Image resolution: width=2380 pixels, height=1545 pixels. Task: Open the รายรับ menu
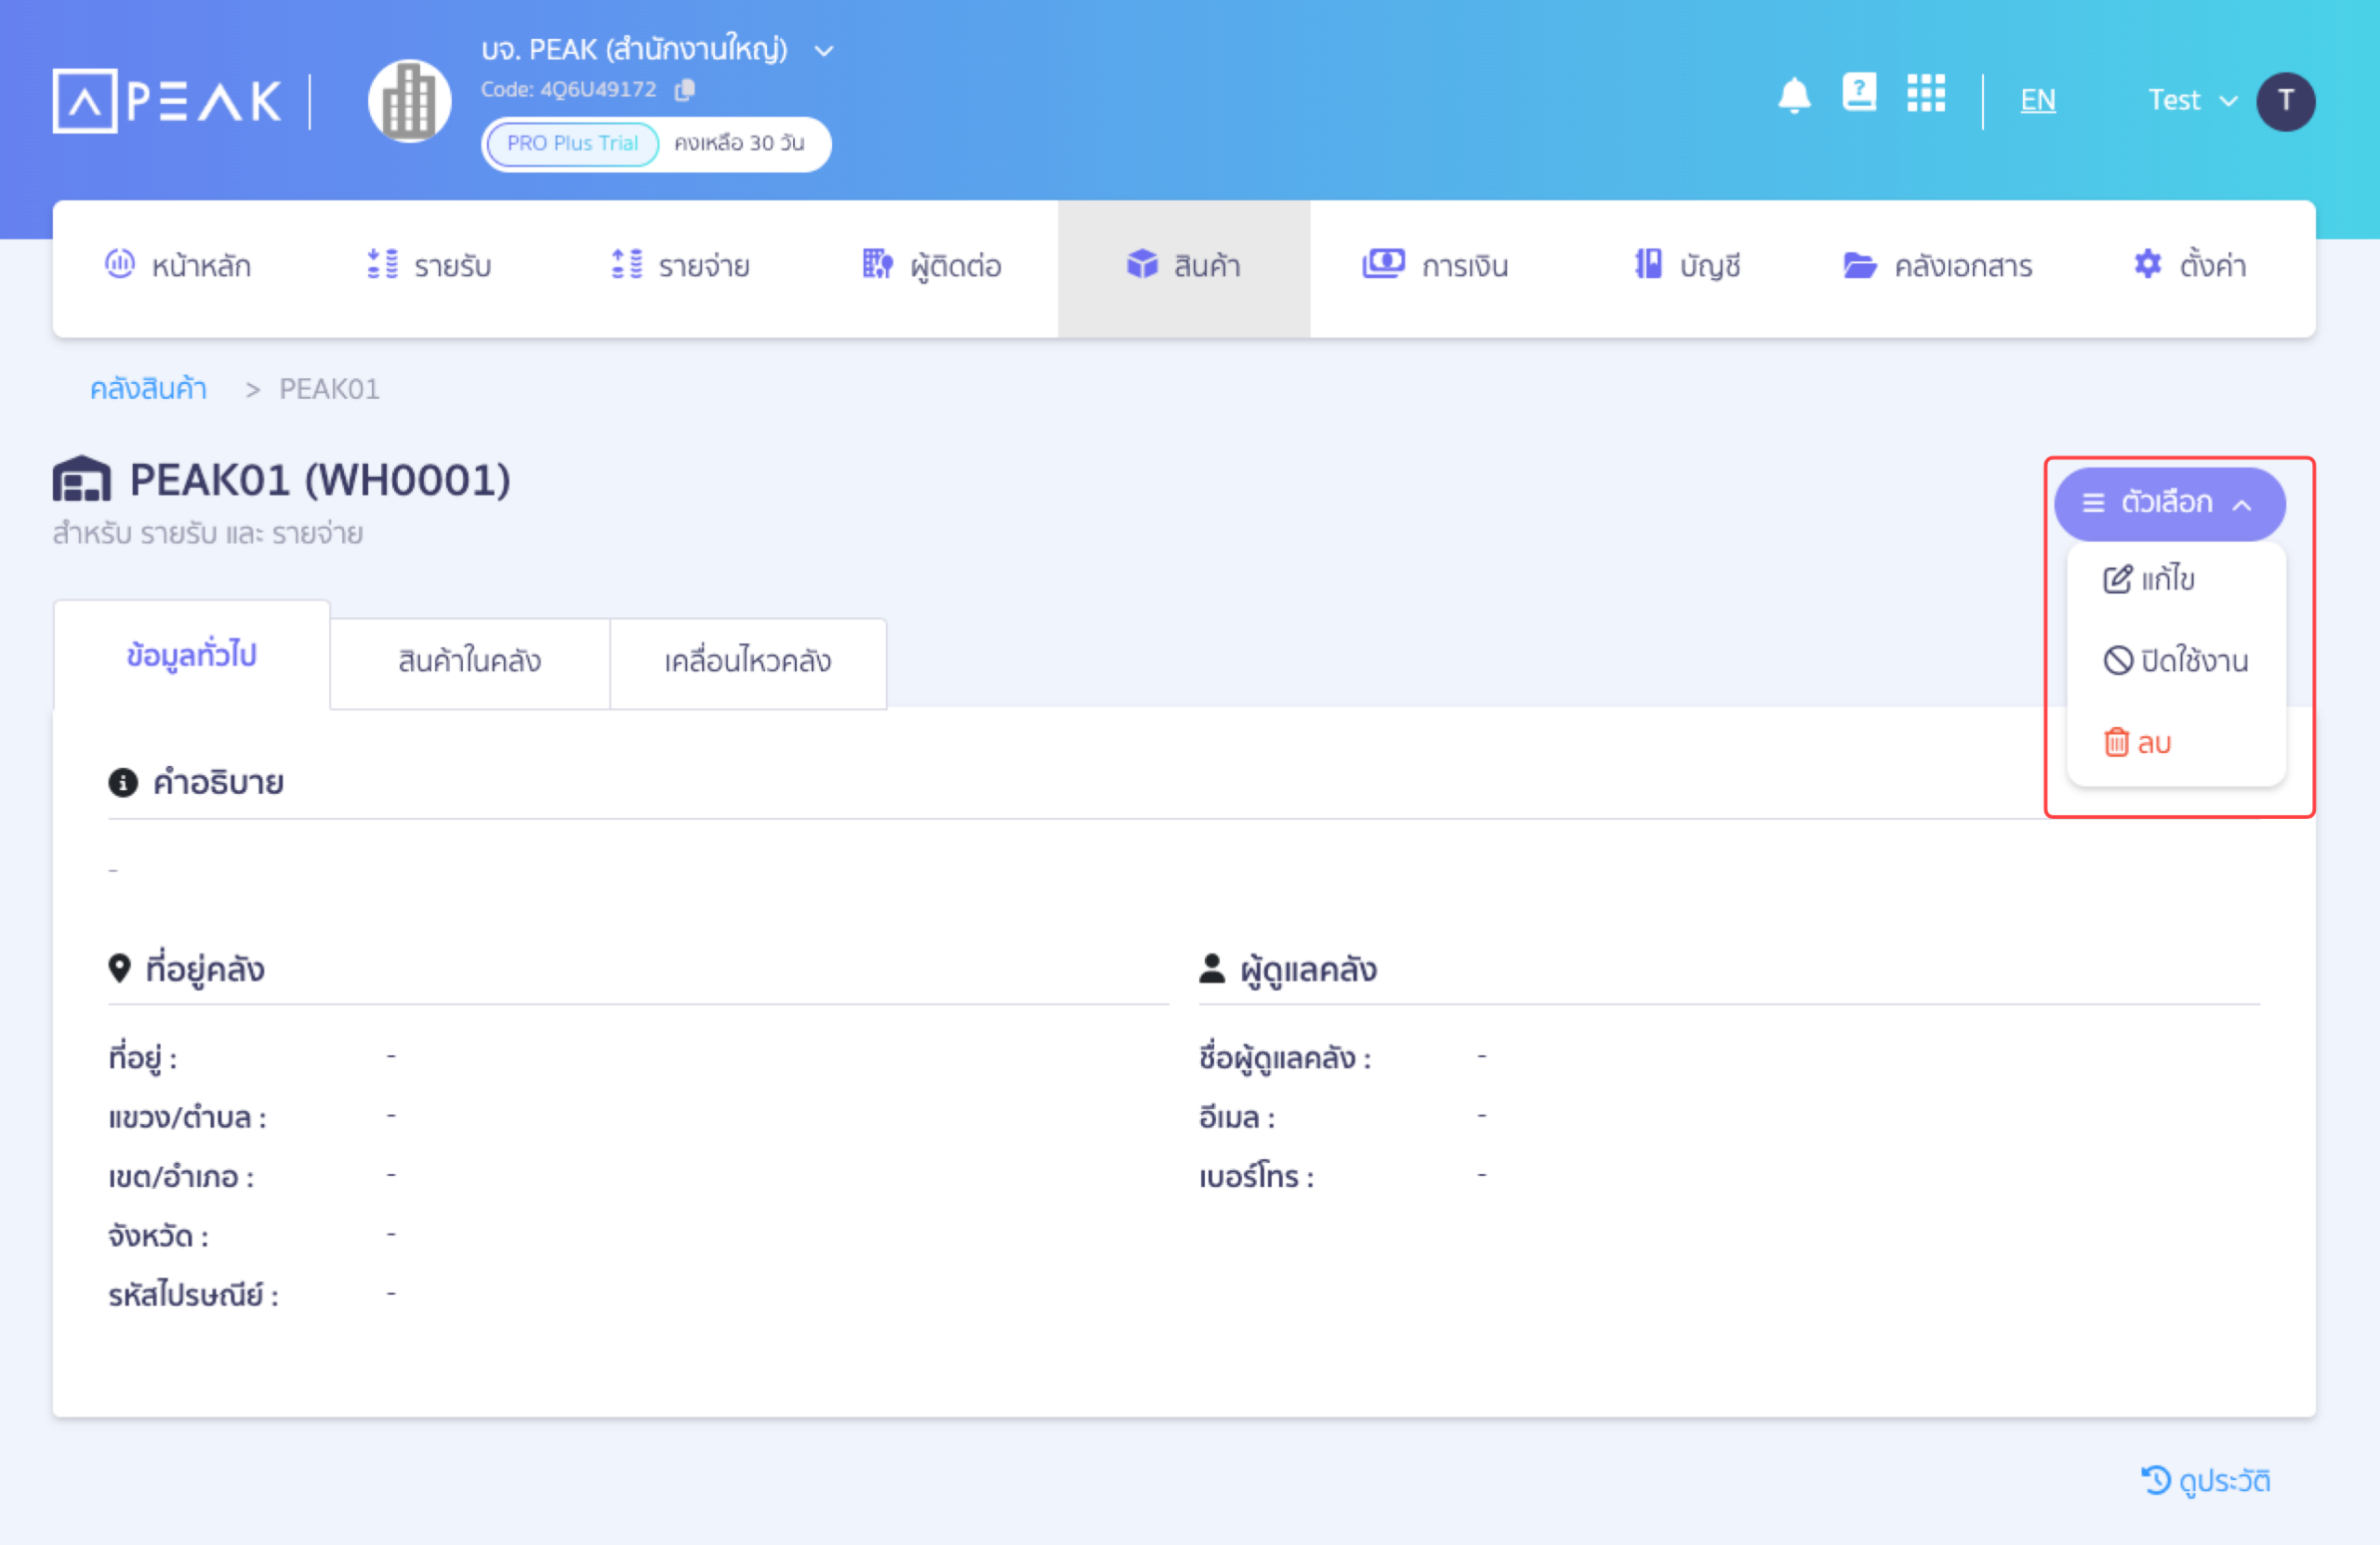pos(428,266)
